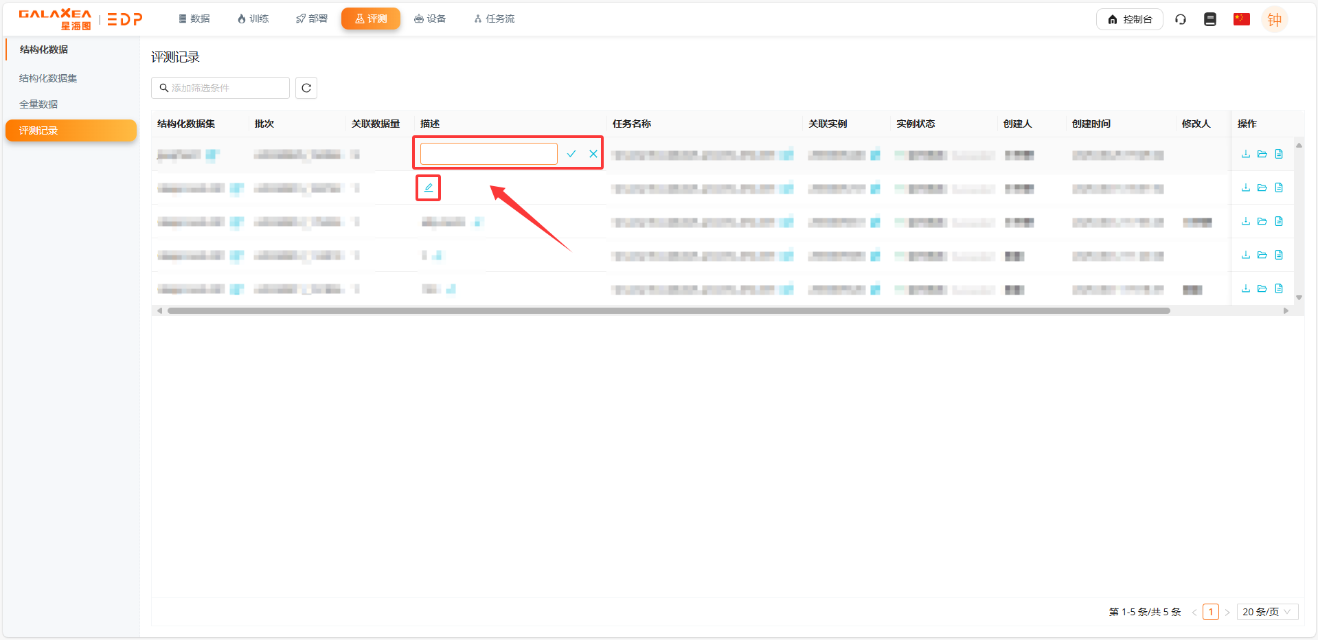The width and height of the screenshot is (1318, 640).
Task: Click the refresh icon beside the filter box
Action: [306, 88]
